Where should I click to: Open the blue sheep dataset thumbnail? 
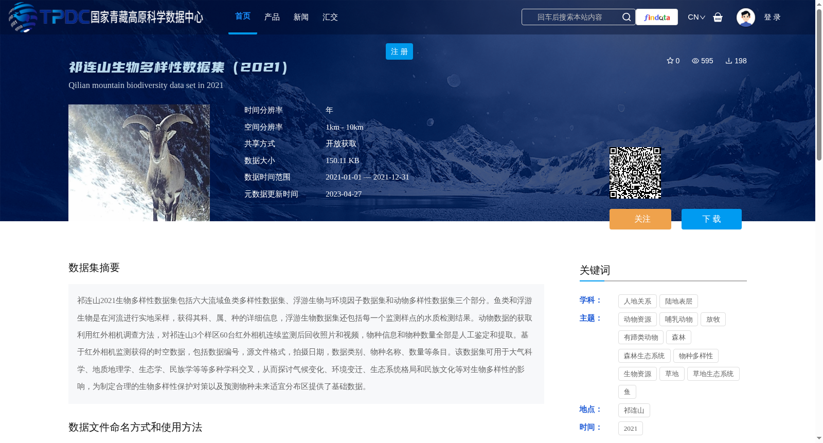pos(139,163)
